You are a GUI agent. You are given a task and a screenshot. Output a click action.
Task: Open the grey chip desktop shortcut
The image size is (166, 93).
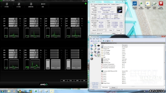(154, 5)
